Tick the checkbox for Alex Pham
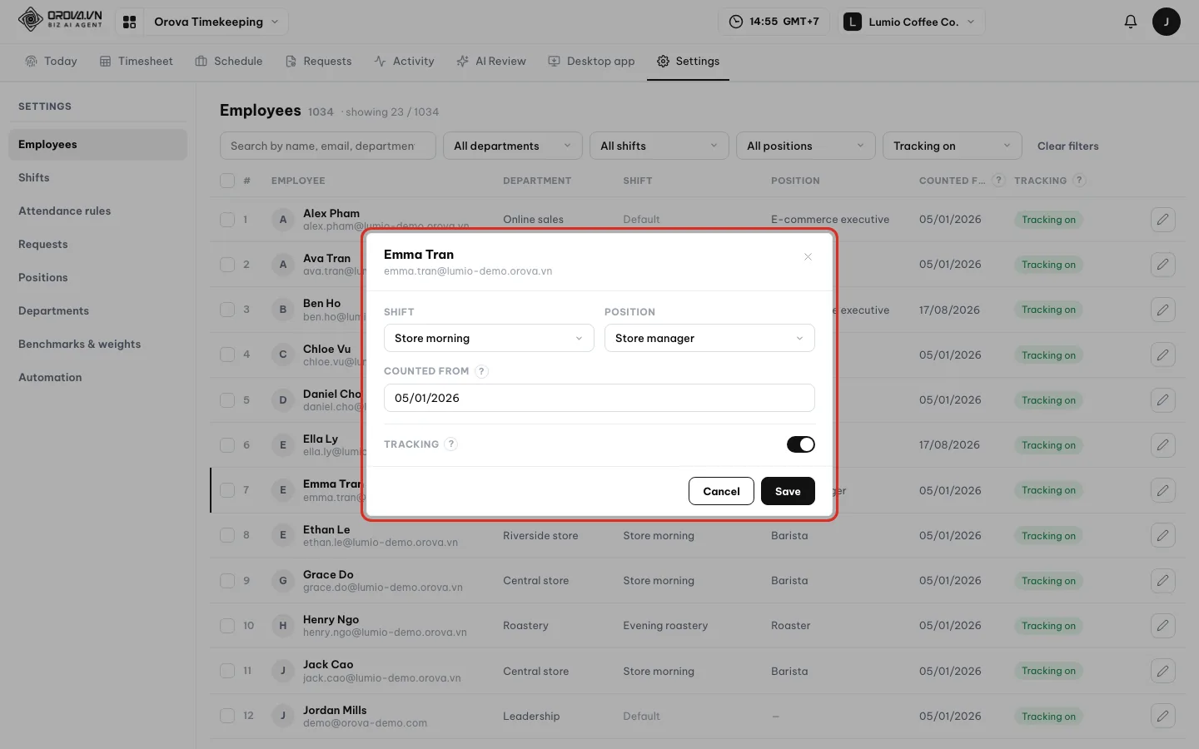The image size is (1199, 749). (x=227, y=220)
